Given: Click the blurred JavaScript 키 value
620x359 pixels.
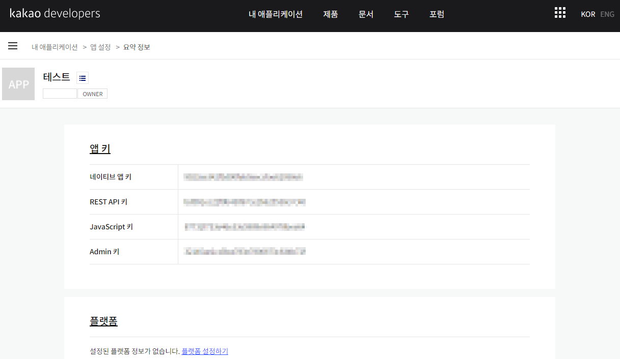Looking at the screenshot, I should [x=245, y=227].
